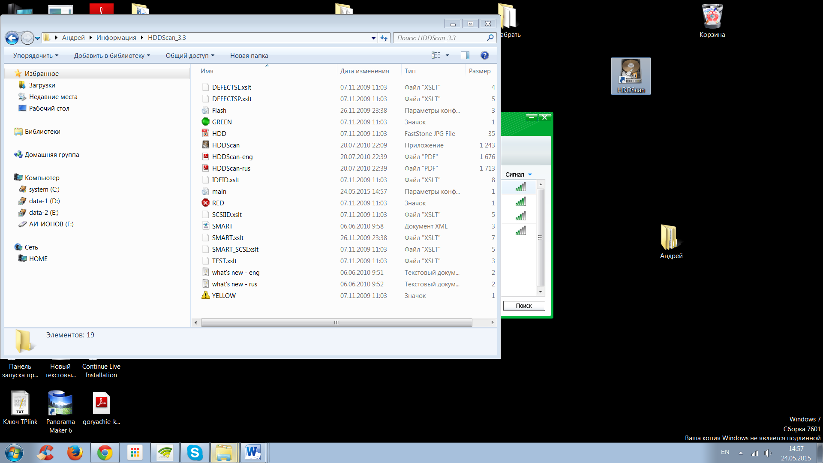Image resolution: width=823 pixels, height=463 pixels.
Task: Open Skype from the taskbar
Action: click(195, 452)
